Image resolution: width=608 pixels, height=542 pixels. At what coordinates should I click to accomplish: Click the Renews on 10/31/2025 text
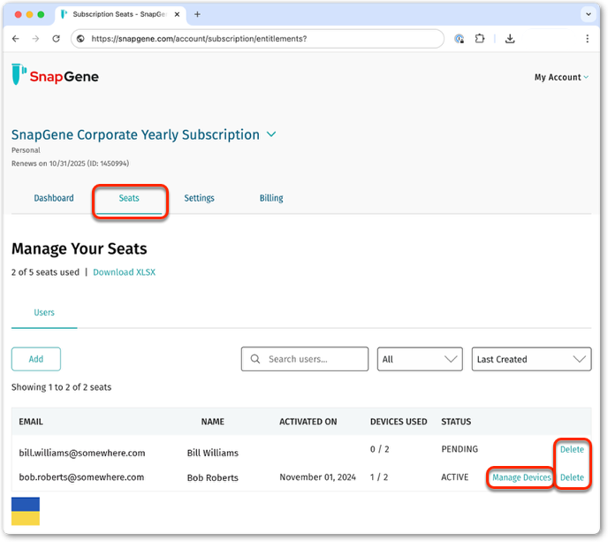click(x=70, y=164)
